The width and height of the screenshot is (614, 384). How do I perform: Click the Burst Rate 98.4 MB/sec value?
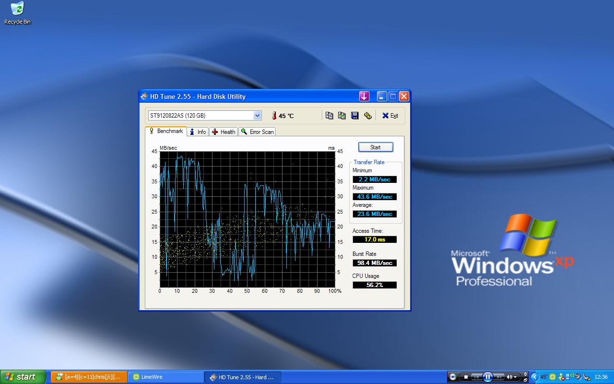pyautogui.click(x=375, y=263)
